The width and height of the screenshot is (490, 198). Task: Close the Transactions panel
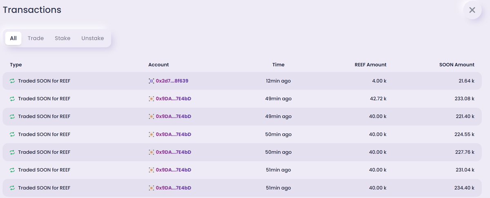(472, 10)
